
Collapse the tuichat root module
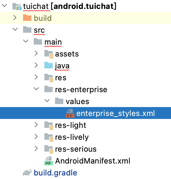click(x=4, y=5)
